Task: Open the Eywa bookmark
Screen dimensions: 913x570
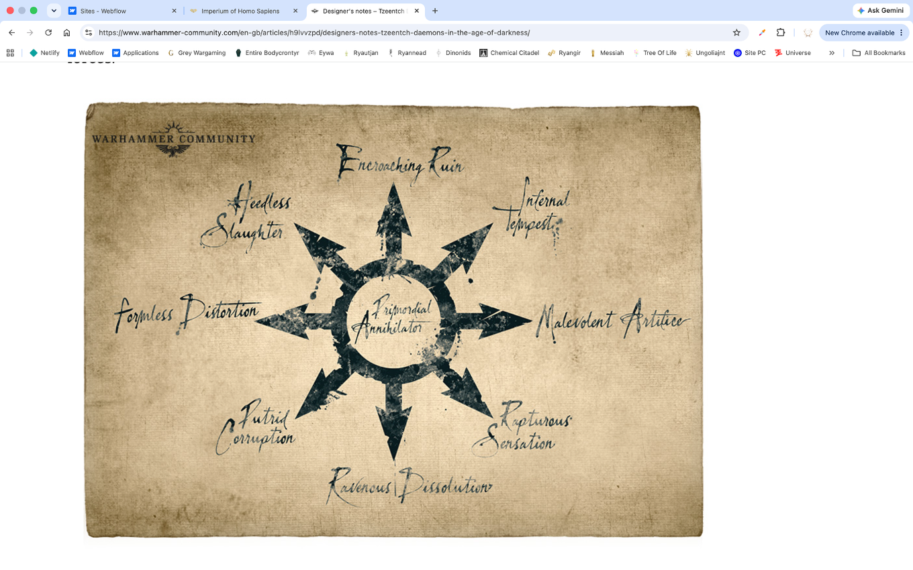Action: tap(321, 53)
